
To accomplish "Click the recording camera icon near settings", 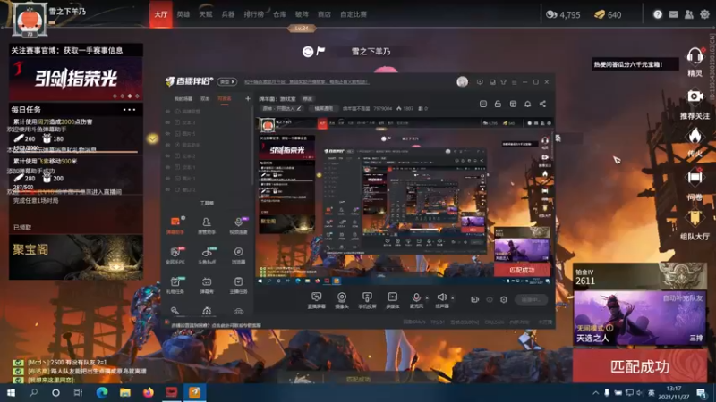I will click(x=475, y=299).
